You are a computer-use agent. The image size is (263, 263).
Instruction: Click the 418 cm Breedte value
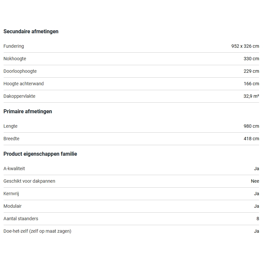click(x=251, y=139)
